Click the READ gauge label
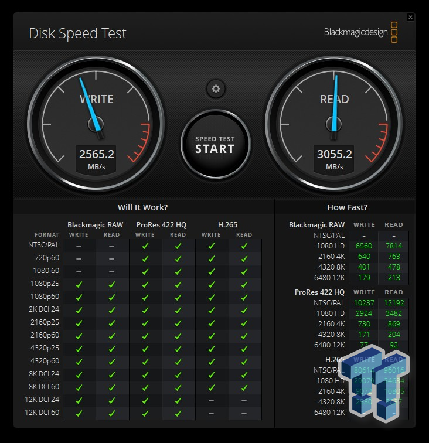The image size is (429, 443). click(x=335, y=99)
